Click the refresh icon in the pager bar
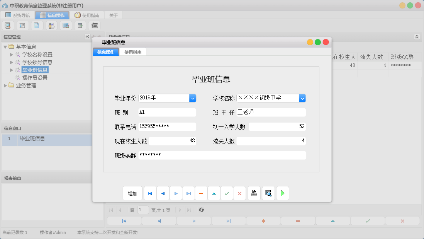The width and height of the screenshot is (424, 239). pyautogui.click(x=201, y=210)
